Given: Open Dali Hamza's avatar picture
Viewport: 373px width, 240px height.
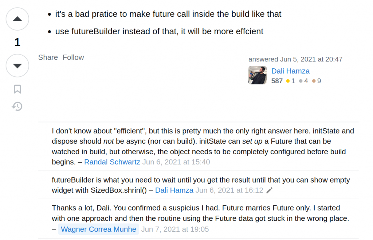Looking at the screenshot, I should (258, 75).
